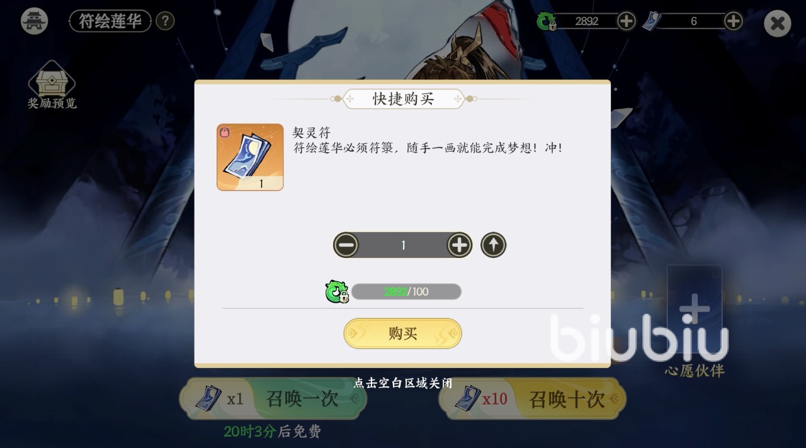806x448 pixels.
Task: Close the summon screen with X
Action: pyautogui.click(x=778, y=24)
